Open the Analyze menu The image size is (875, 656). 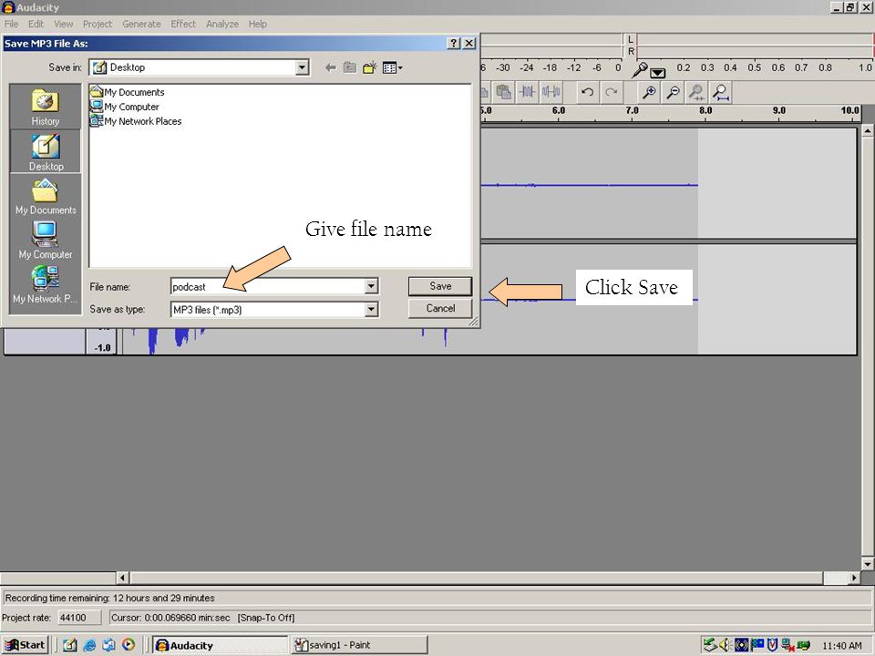pyautogui.click(x=222, y=24)
